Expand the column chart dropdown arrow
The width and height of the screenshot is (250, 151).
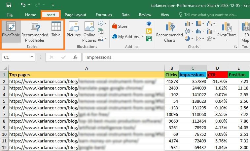click(x=193, y=23)
